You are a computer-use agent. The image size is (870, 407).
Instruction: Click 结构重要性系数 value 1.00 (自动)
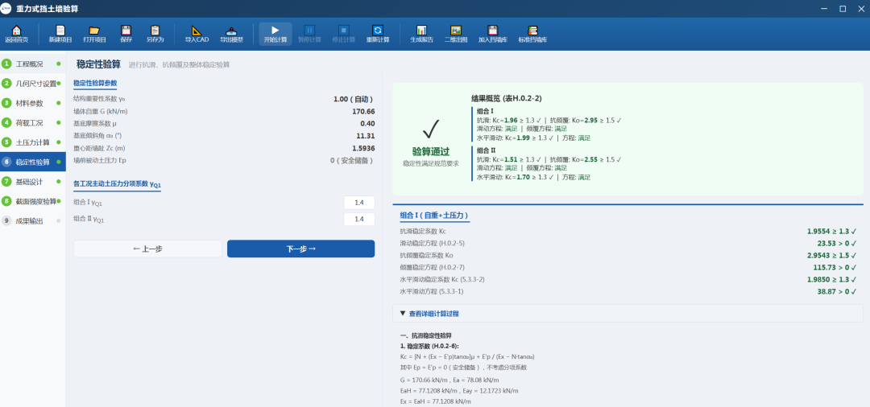[354, 99]
